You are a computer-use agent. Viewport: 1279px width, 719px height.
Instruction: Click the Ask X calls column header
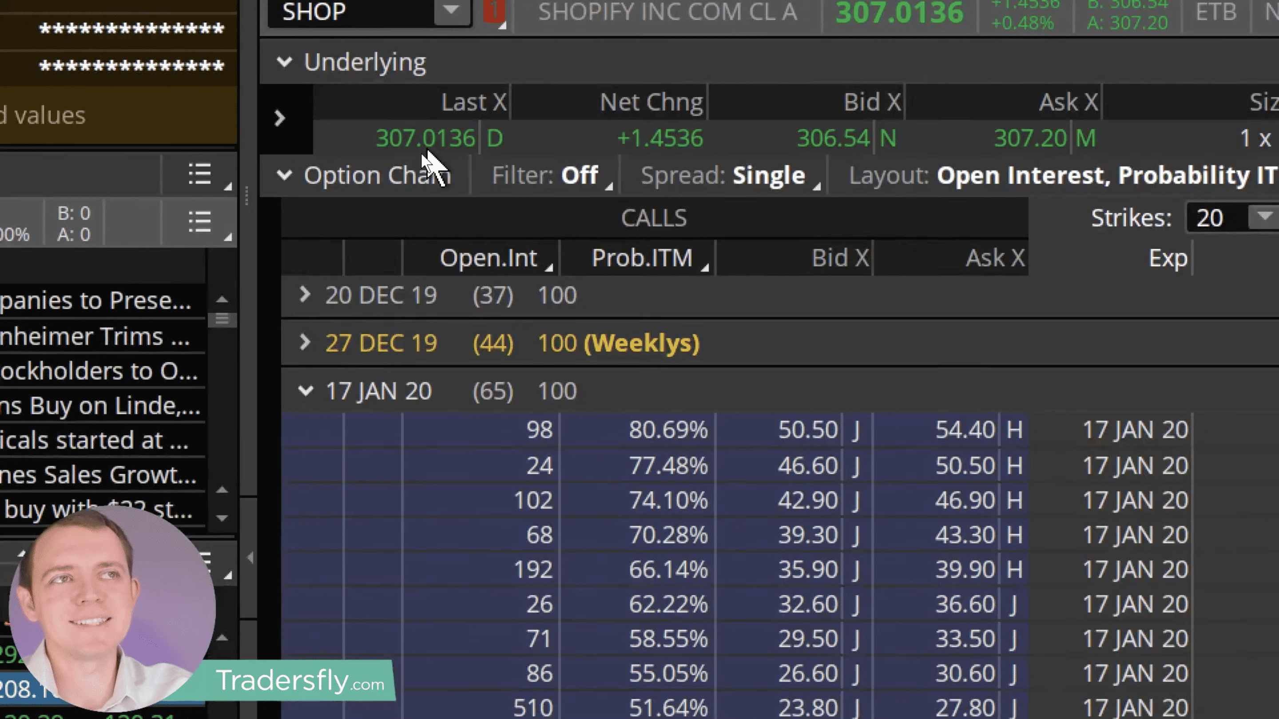coord(995,258)
